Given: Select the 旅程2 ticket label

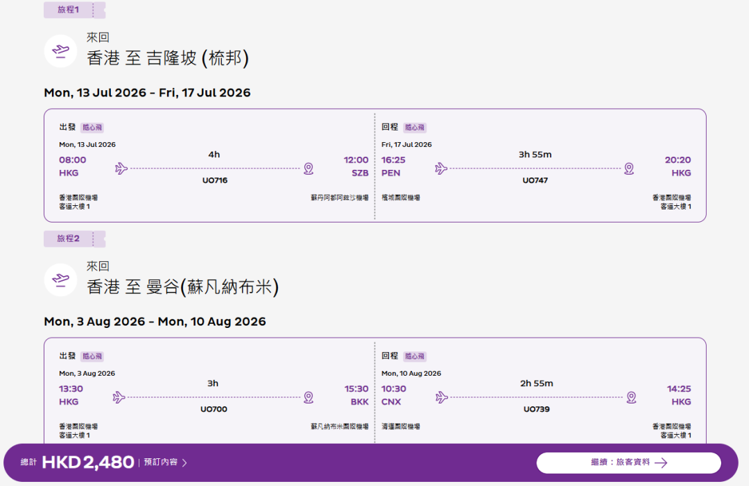Looking at the screenshot, I should [x=74, y=238].
